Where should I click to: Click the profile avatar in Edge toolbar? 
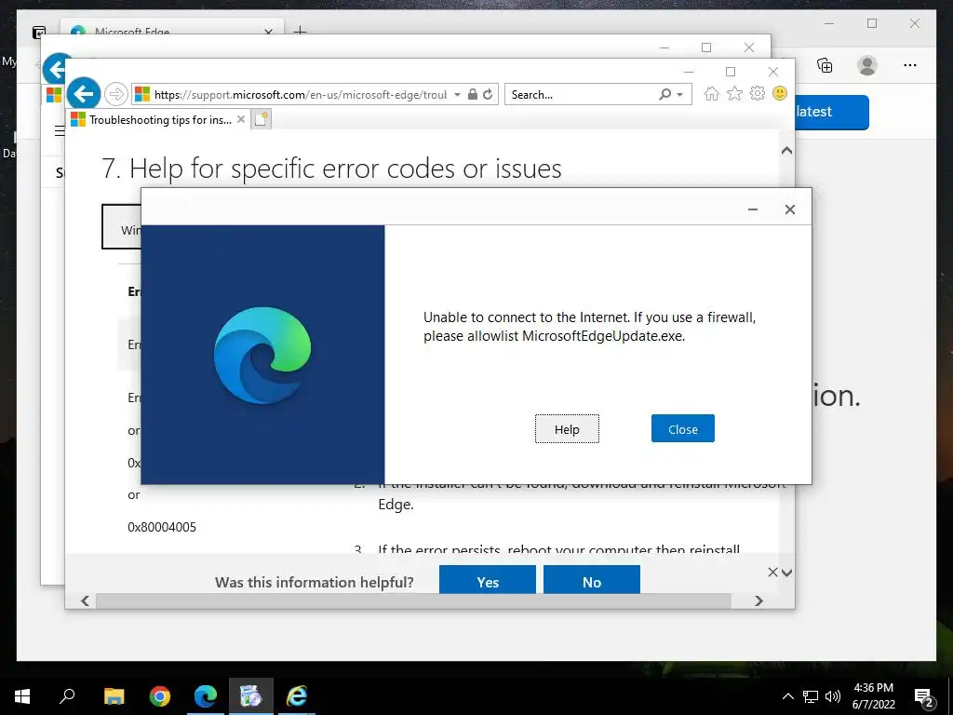tap(867, 65)
